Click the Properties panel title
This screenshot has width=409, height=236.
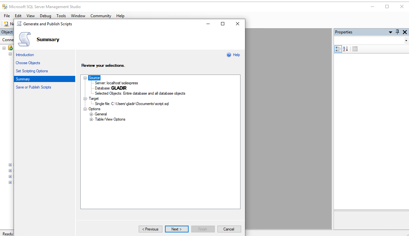(344, 32)
